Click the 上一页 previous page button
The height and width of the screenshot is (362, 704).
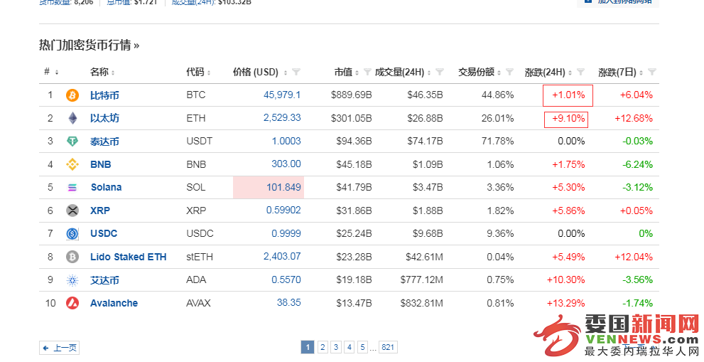point(59,348)
